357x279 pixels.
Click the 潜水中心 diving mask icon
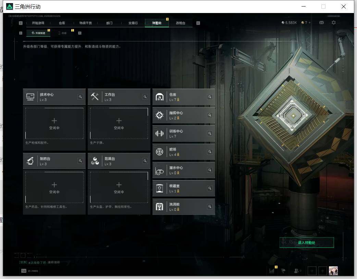pos(159,171)
